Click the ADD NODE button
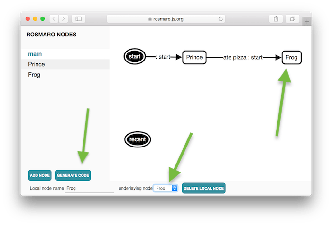332x225 pixels. pyautogui.click(x=40, y=175)
